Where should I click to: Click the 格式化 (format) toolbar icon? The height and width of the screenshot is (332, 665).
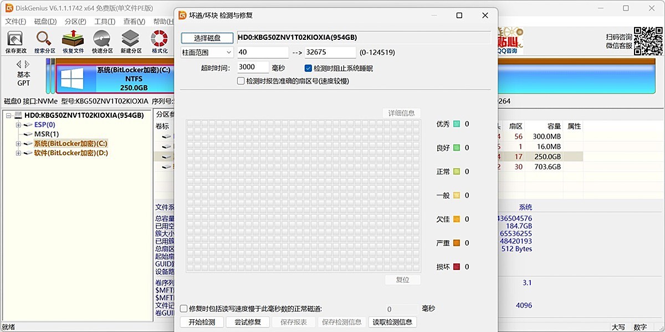point(159,40)
